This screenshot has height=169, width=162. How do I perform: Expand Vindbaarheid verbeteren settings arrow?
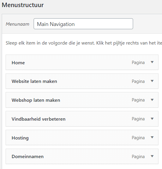click(152, 119)
